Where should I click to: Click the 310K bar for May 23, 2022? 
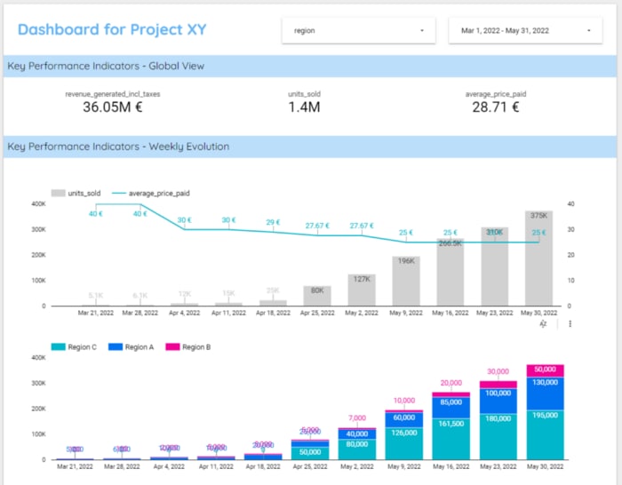tap(494, 266)
